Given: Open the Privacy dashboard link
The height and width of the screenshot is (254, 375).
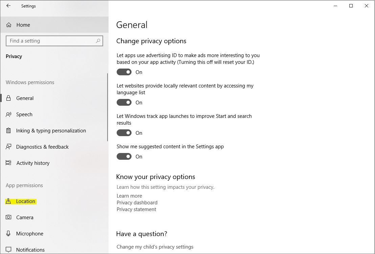Looking at the screenshot, I should 137,203.
